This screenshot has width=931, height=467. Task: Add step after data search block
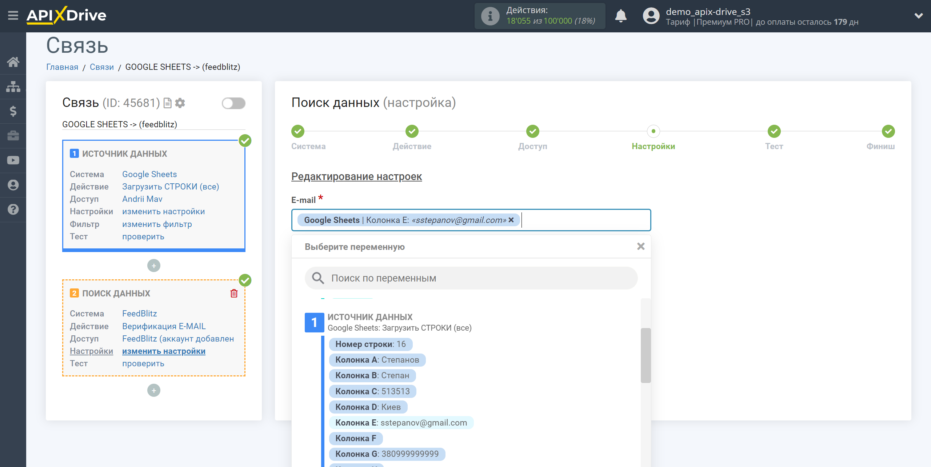154,390
